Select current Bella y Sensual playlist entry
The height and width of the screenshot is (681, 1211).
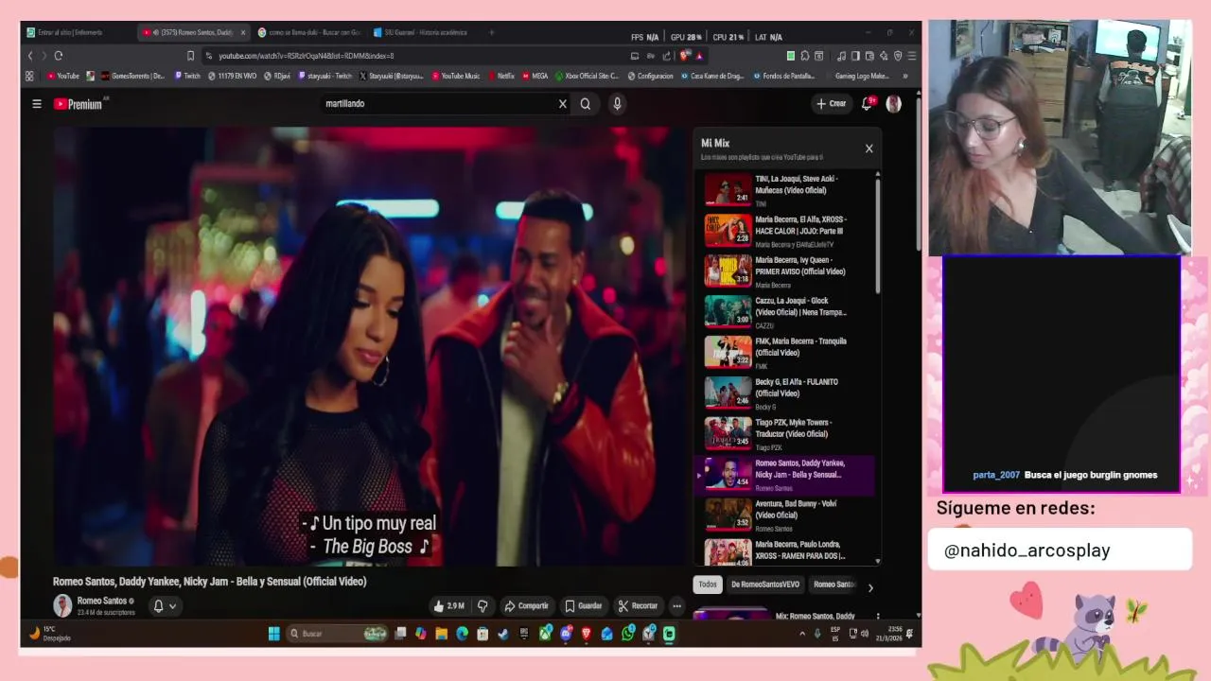[785, 475]
